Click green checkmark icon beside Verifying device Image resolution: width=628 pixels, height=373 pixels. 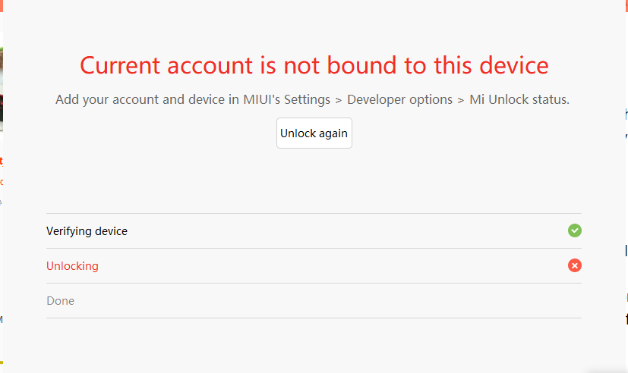tap(575, 230)
